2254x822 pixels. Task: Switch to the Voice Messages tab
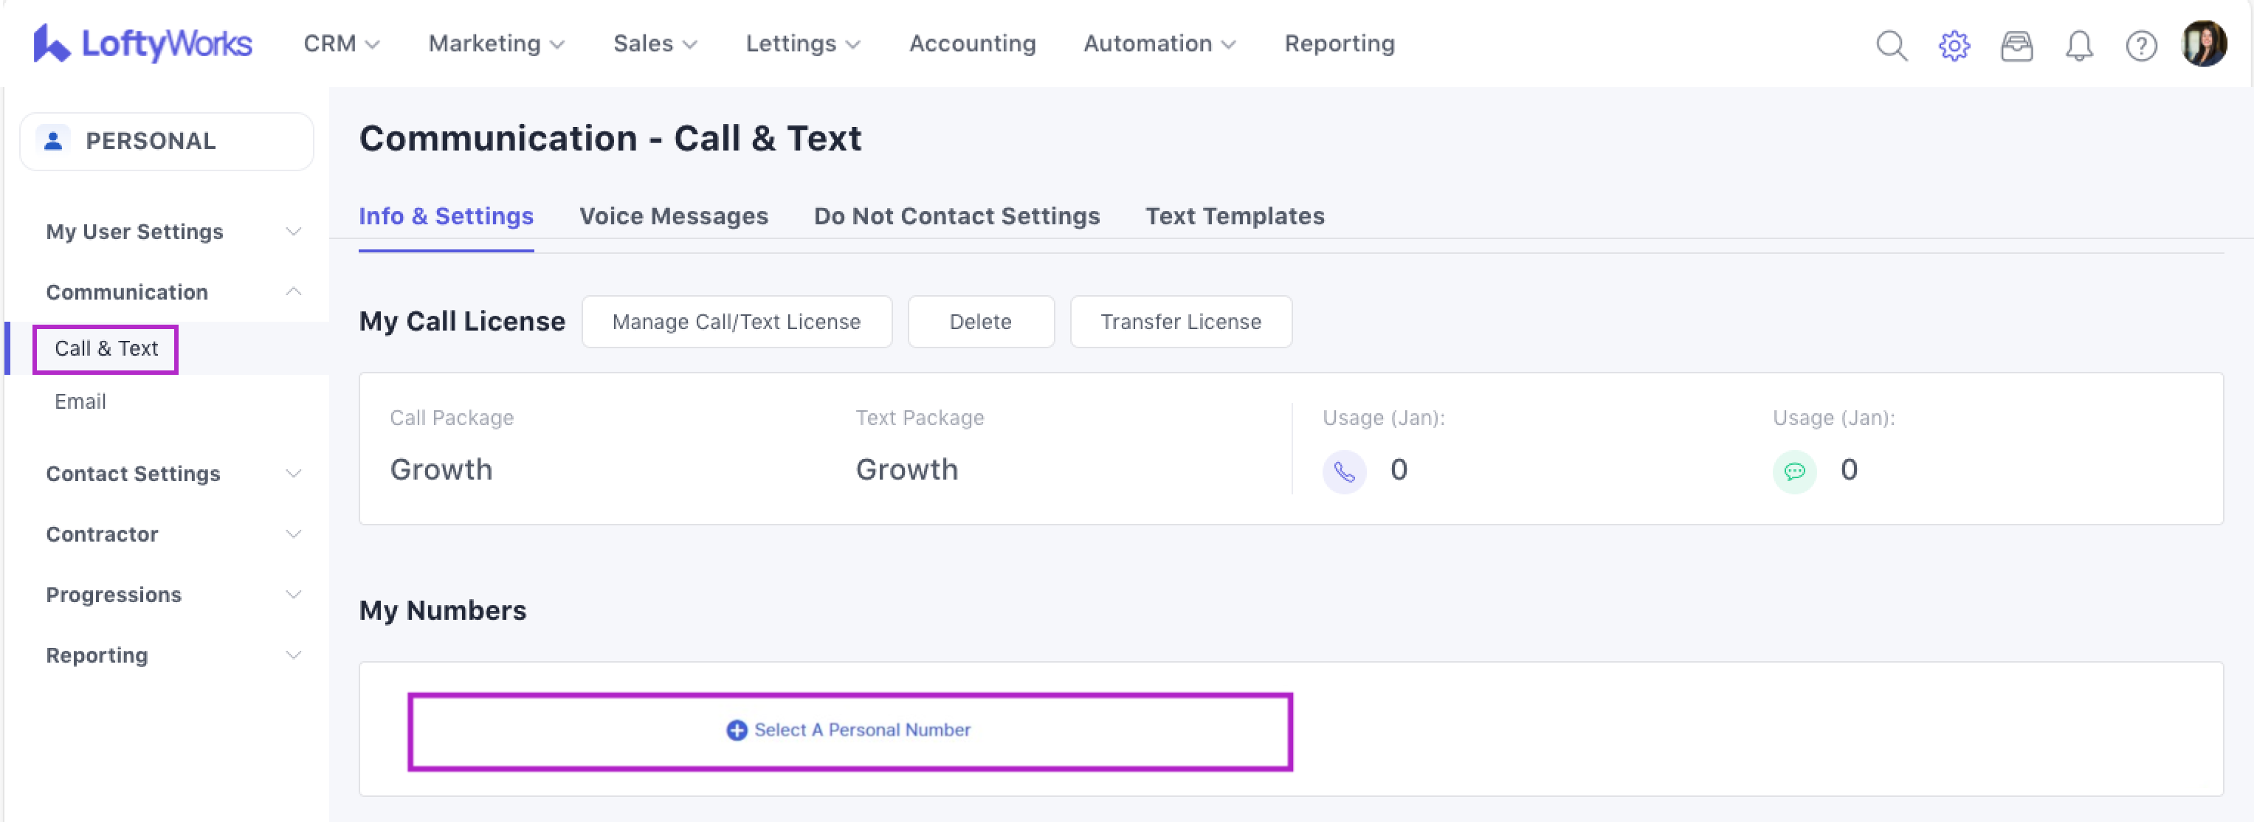click(x=673, y=216)
